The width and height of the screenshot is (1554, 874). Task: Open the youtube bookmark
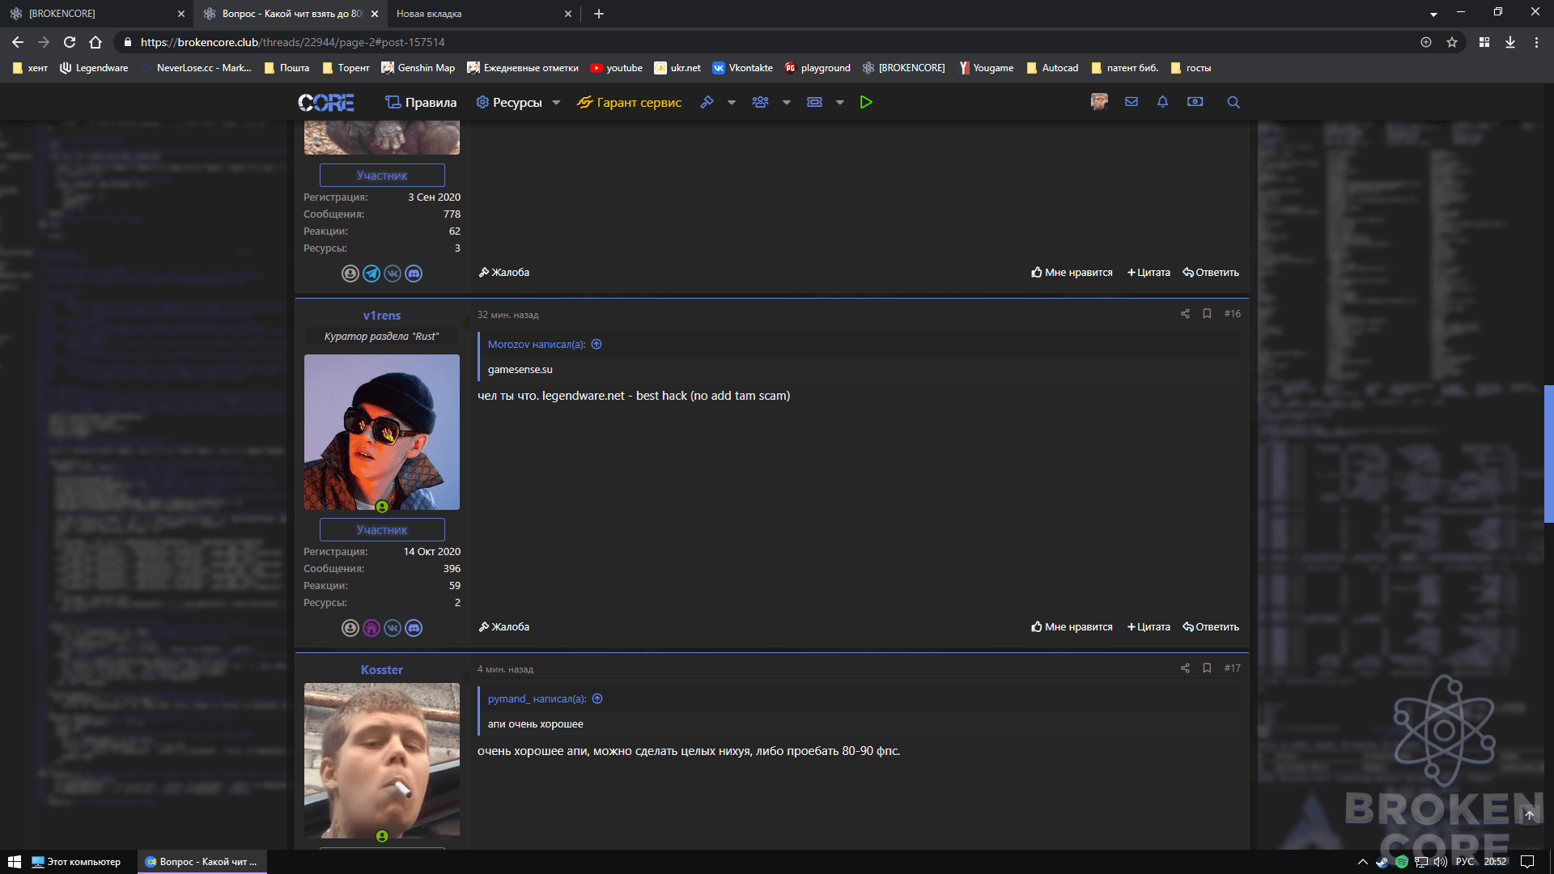tap(616, 68)
